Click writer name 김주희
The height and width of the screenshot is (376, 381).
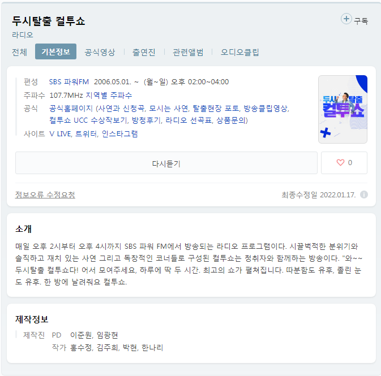tap(108, 348)
